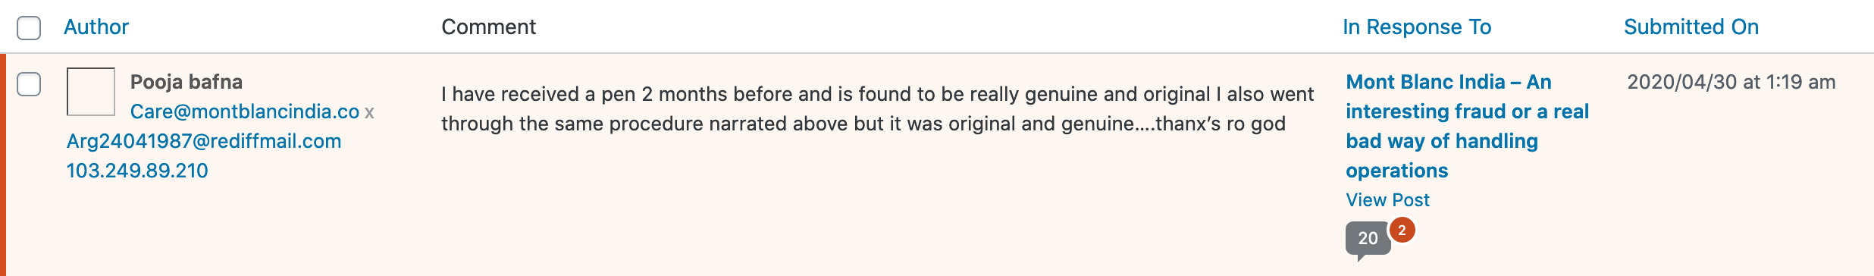Click Pooja bafna's blank avatar image
1874x276 pixels.
pyautogui.click(x=91, y=92)
